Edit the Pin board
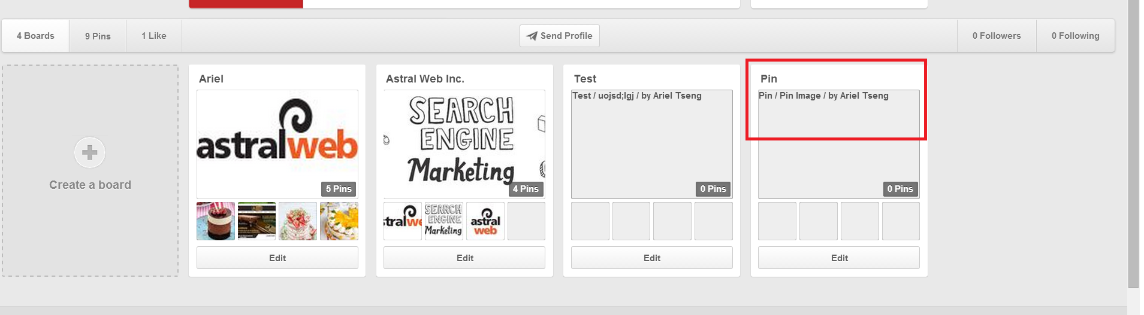 (x=839, y=258)
